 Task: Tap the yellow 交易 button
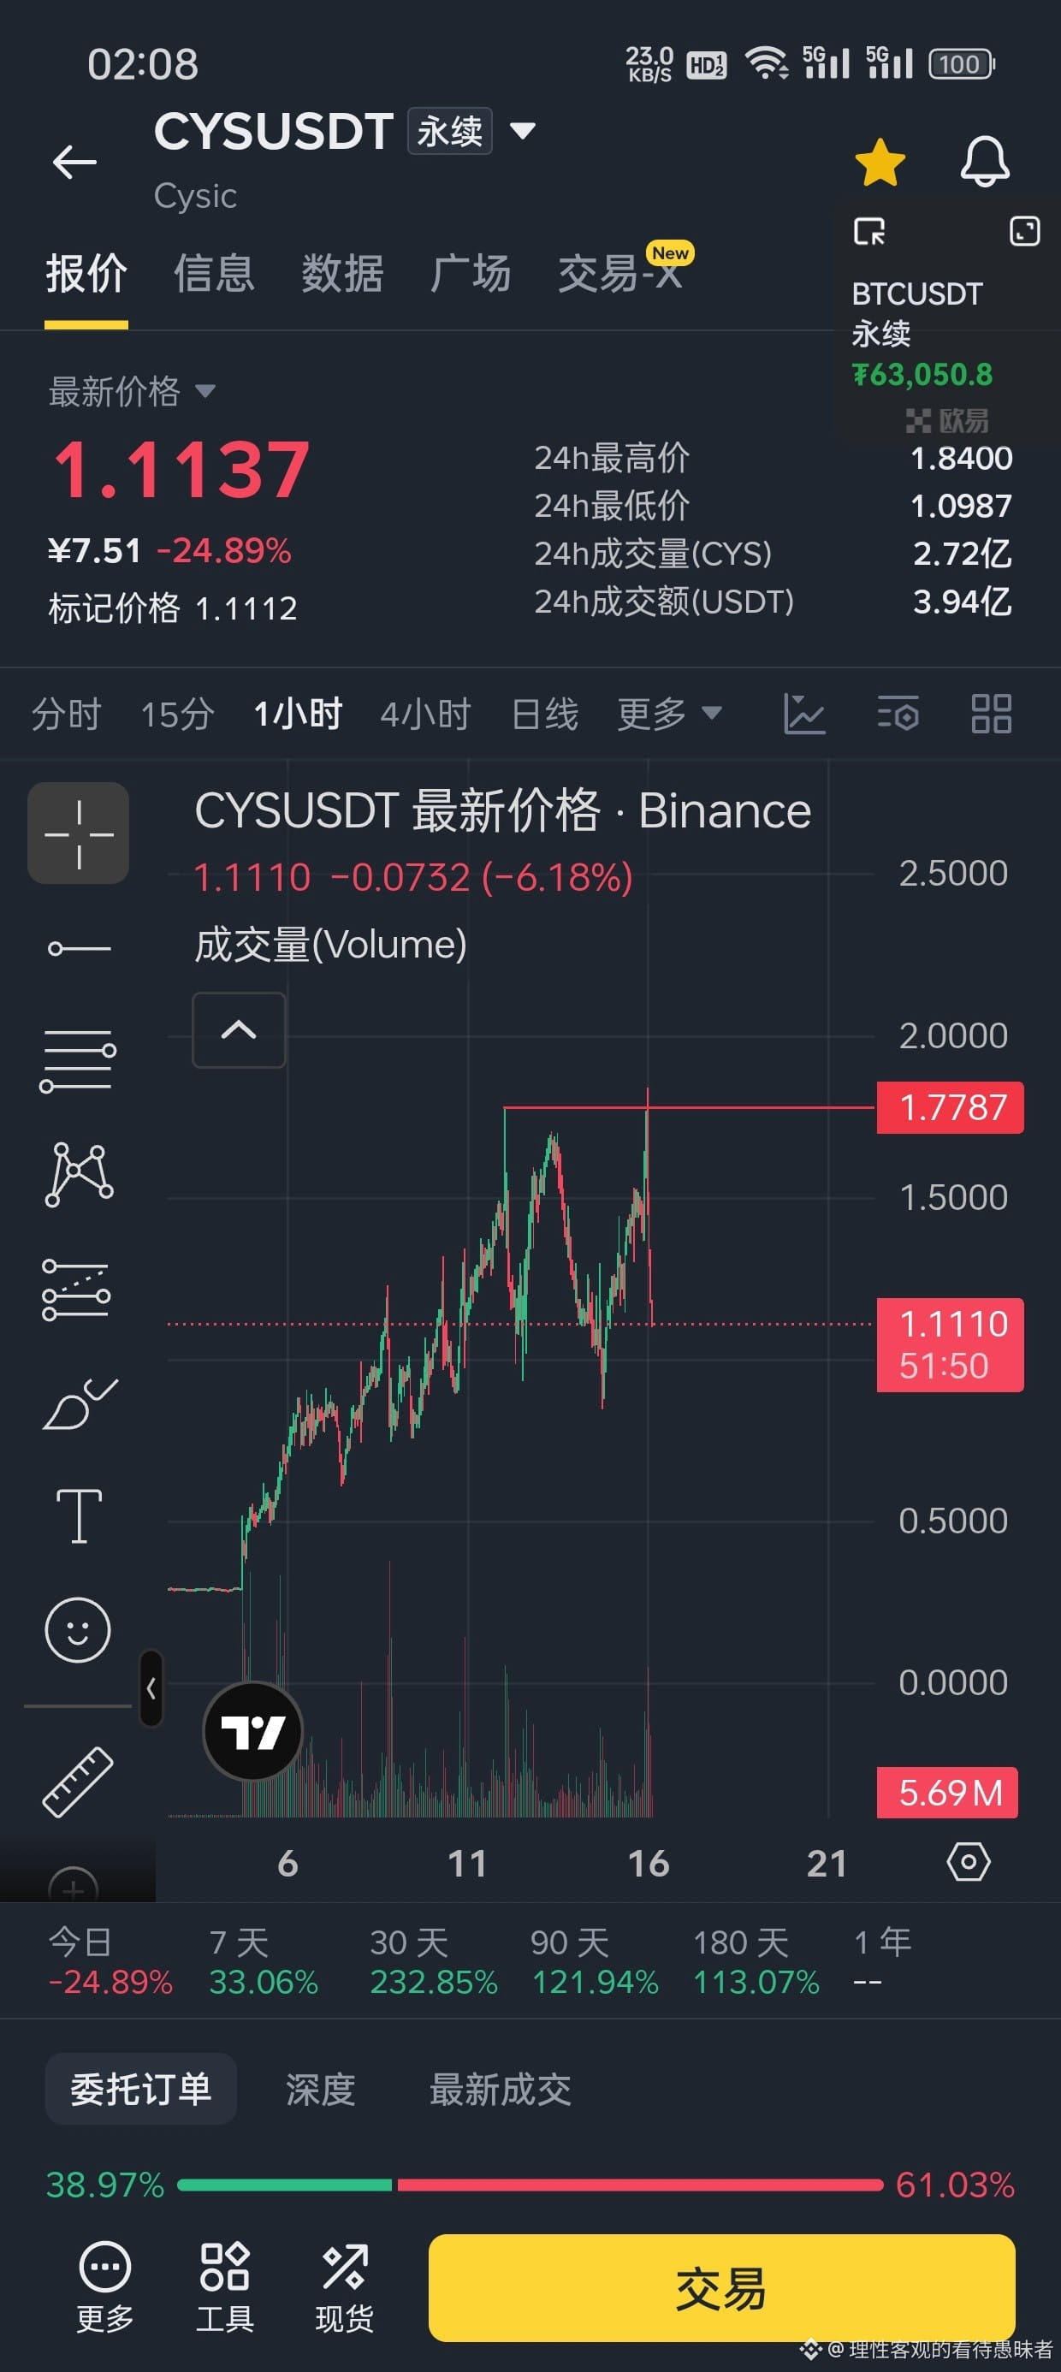[x=721, y=2287]
